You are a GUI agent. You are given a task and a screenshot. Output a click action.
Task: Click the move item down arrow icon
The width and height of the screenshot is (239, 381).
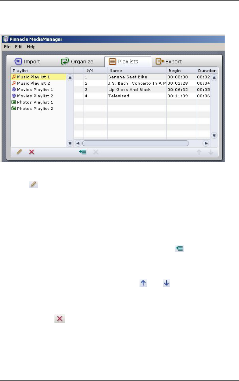[x=211, y=152]
